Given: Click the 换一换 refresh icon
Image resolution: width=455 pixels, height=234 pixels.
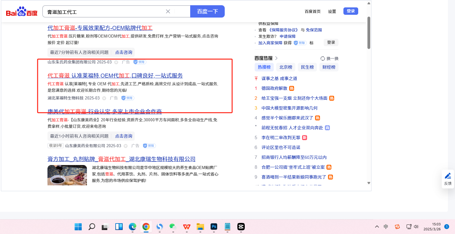Looking at the screenshot, I should coord(323,58).
